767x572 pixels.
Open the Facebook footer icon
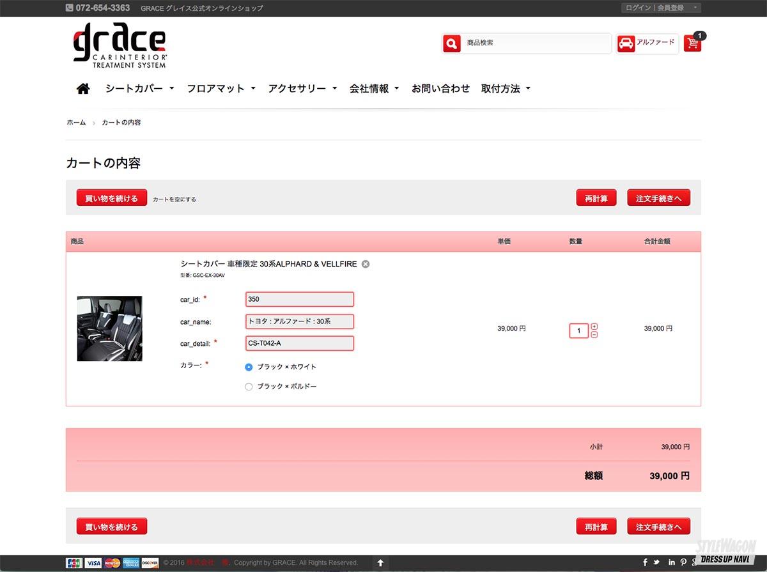(645, 562)
